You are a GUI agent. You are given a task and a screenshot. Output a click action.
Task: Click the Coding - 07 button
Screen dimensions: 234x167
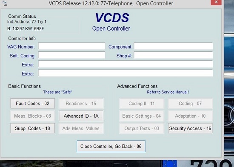[190, 103]
